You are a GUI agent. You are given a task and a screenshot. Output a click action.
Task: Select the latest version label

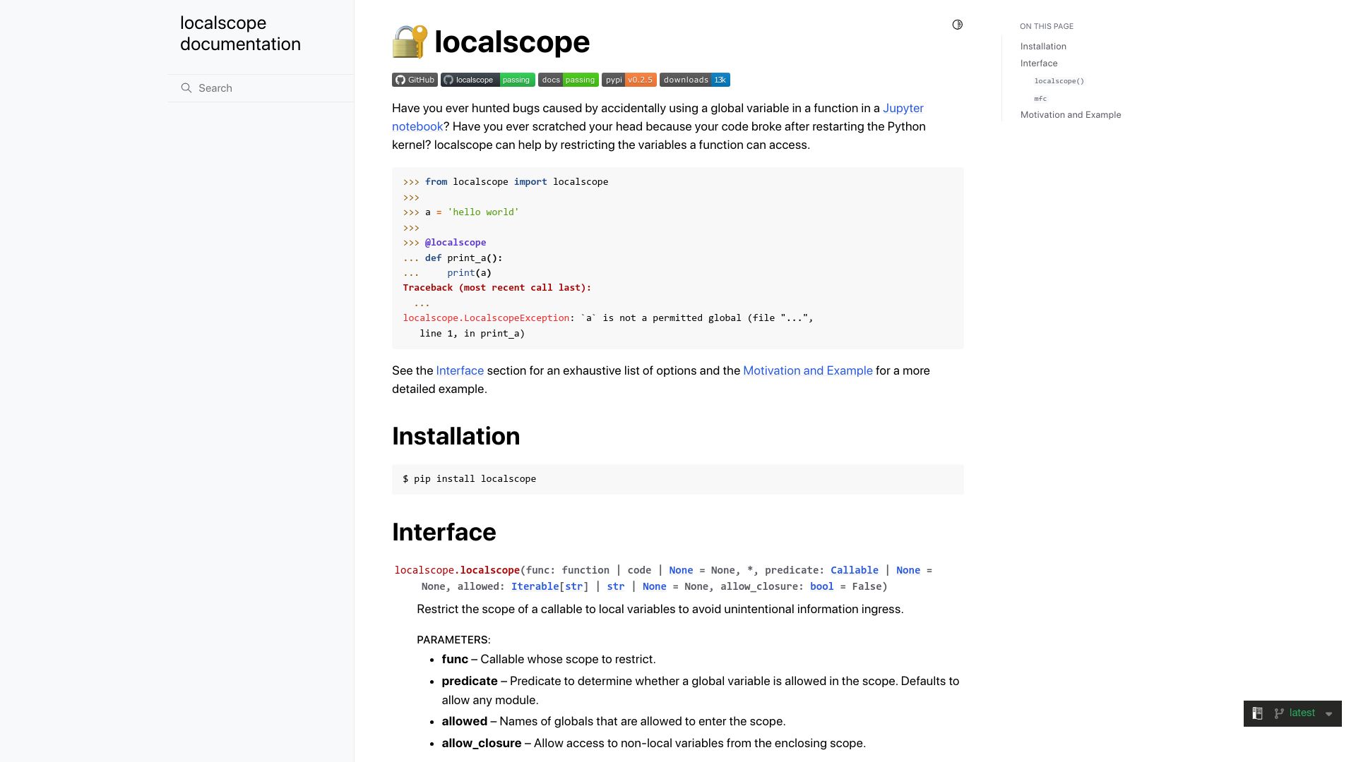1302,713
